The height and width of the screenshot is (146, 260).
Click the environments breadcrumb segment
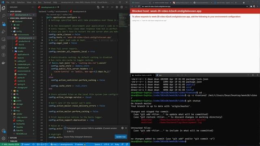61,11
